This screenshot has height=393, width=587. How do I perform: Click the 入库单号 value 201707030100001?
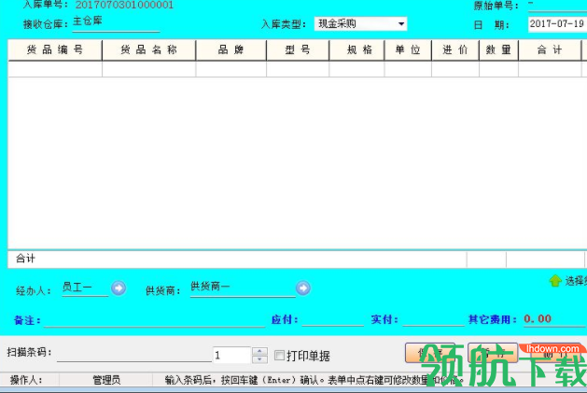point(124,5)
